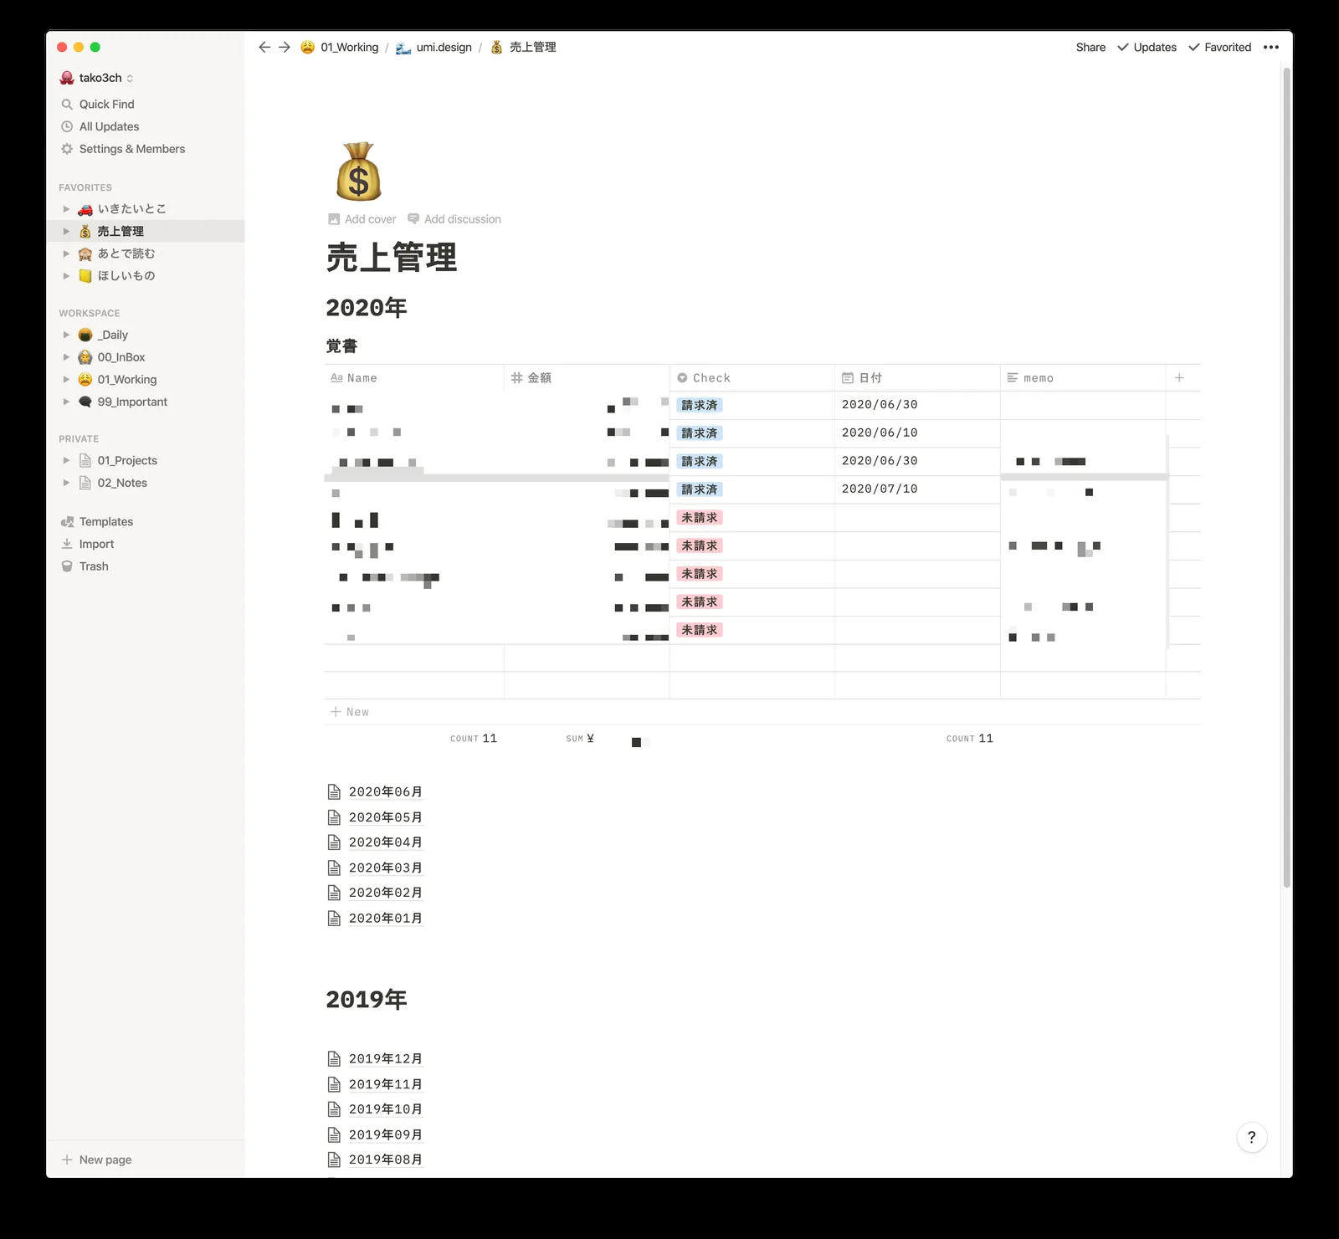The width and height of the screenshot is (1339, 1239).
Task: Toggle the Updates following option
Action: (x=1147, y=48)
